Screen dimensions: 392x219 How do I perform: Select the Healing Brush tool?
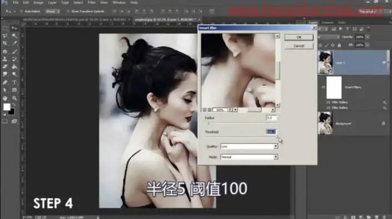[x=5, y=52]
